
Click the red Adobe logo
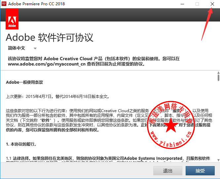pyautogui.click(x=12, y=19)
